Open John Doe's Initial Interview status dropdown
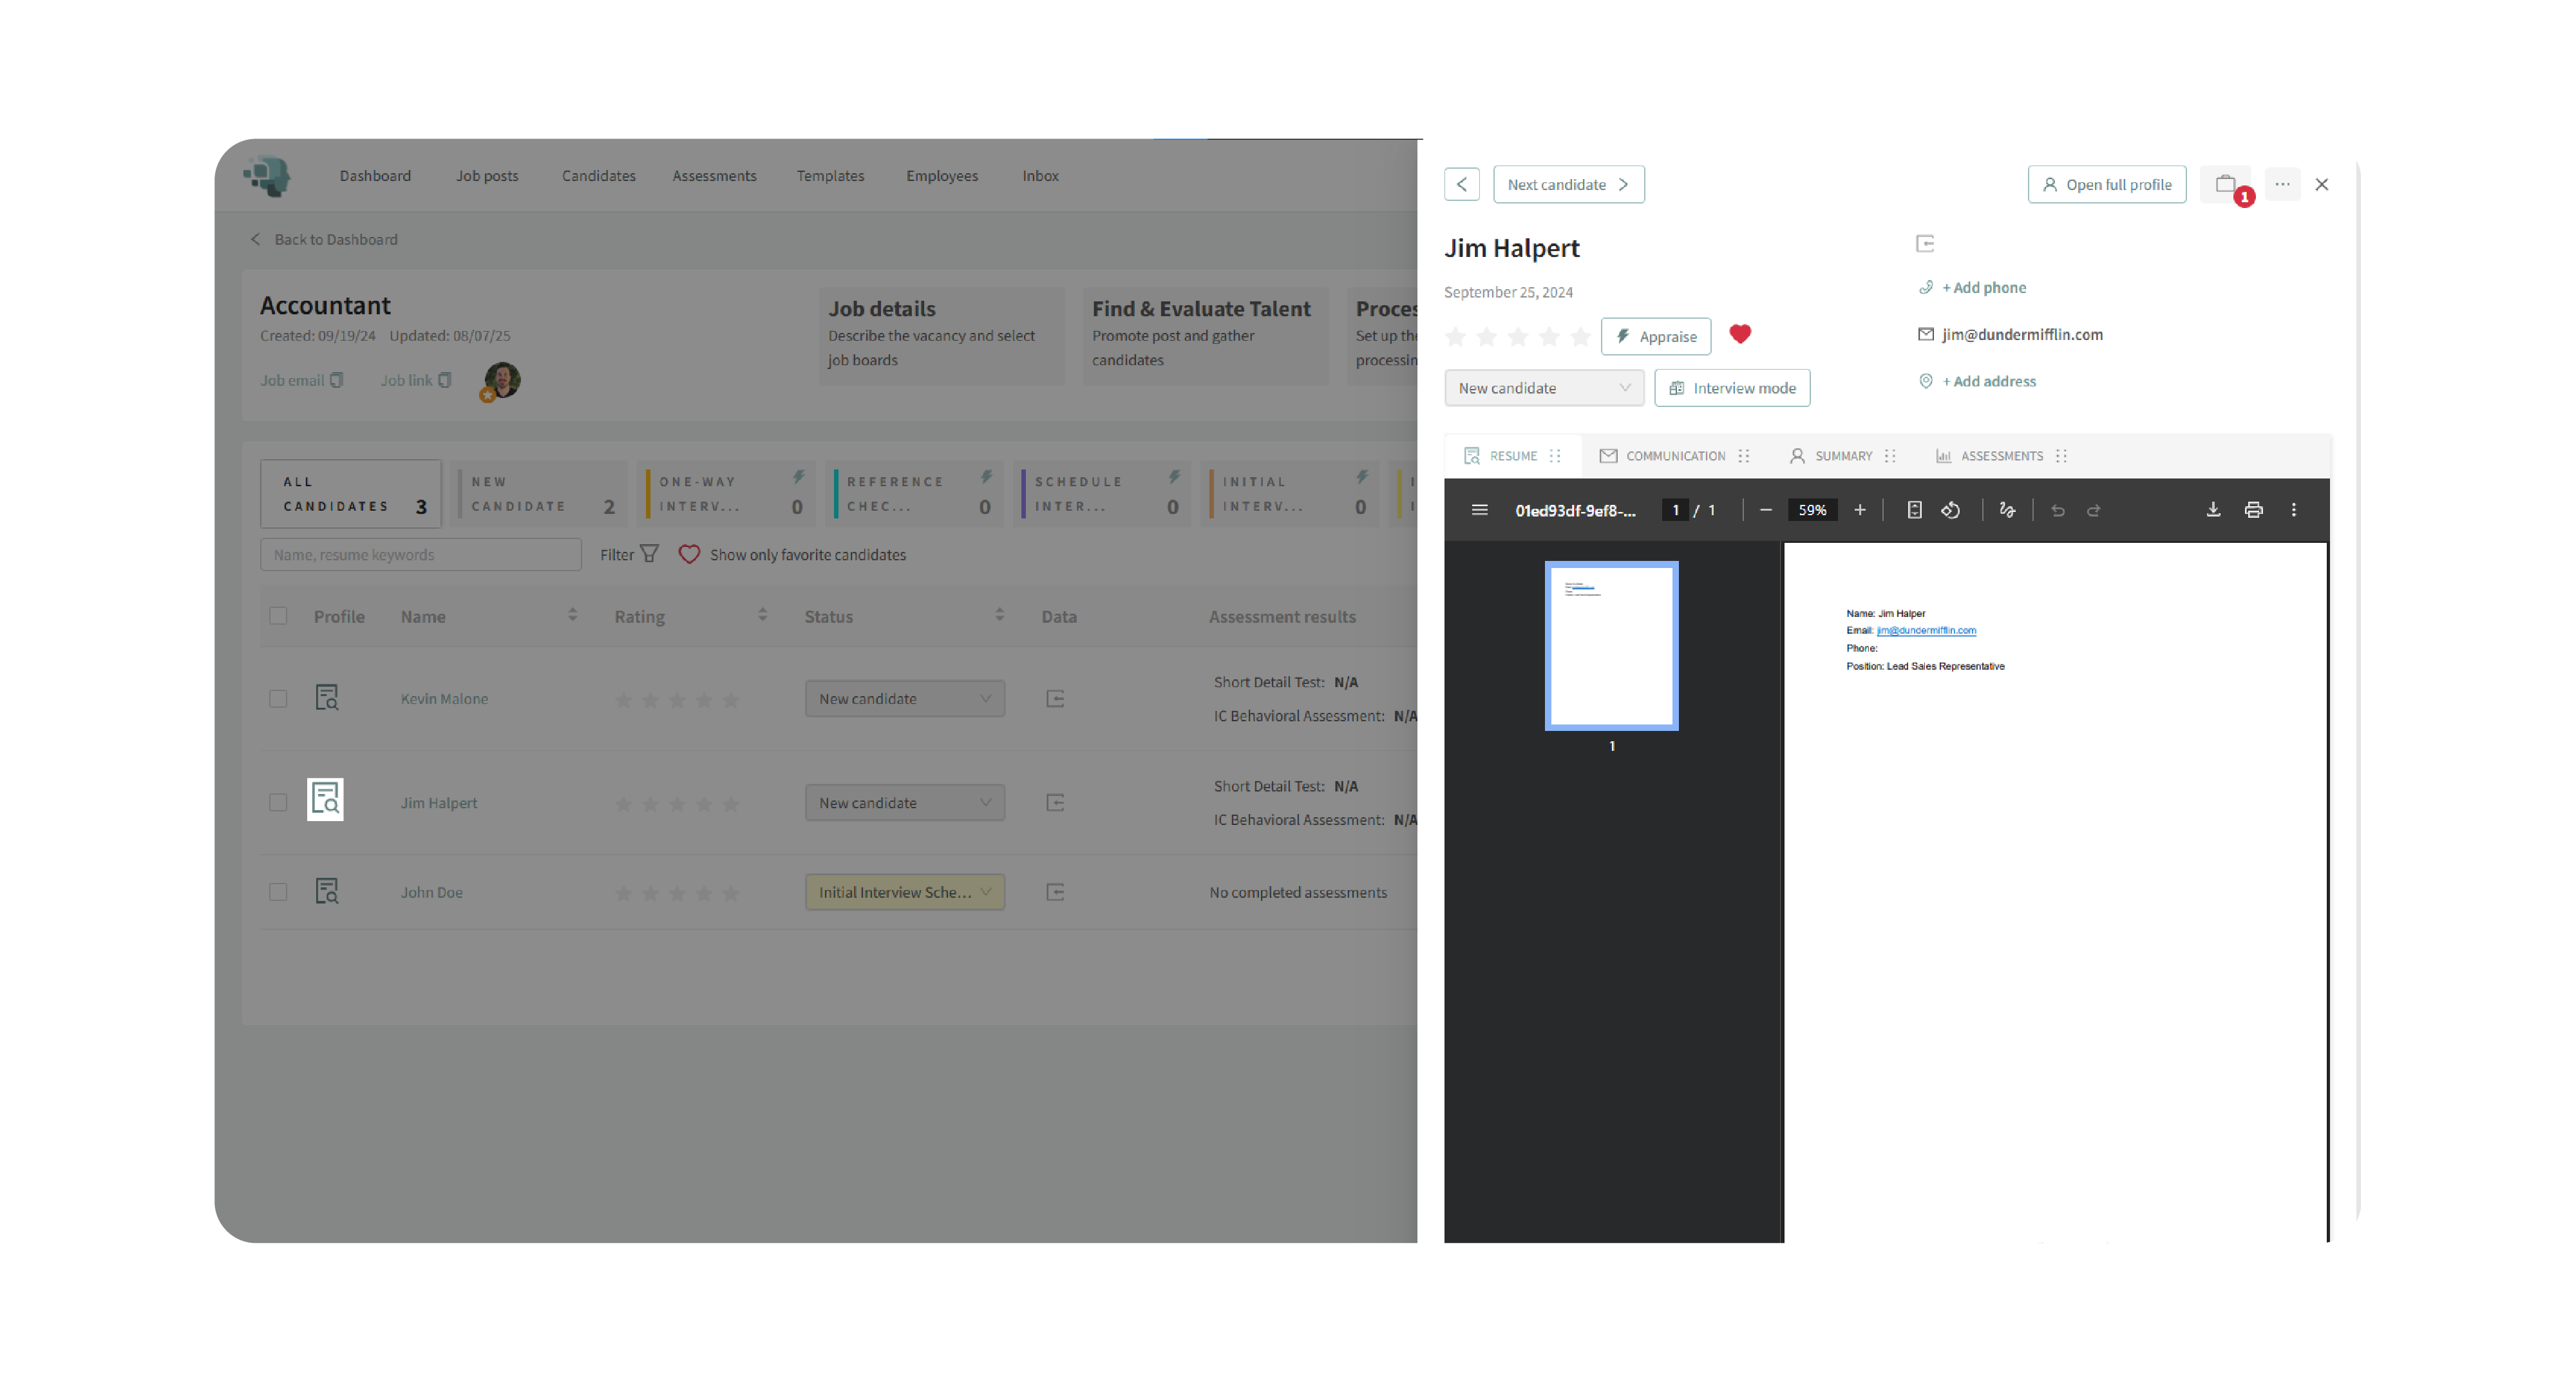Viewport: 2576px width, 1382px height. pyautogui.click(x=904, y=892)
